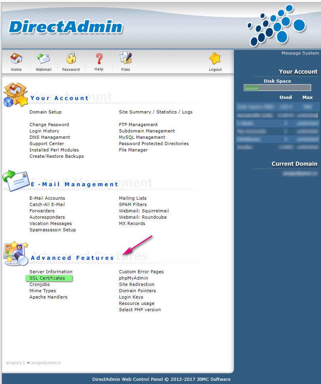This screenshot has width=321, height=384.
Task: Click the 'Used' column header
Action: [286, 97]
